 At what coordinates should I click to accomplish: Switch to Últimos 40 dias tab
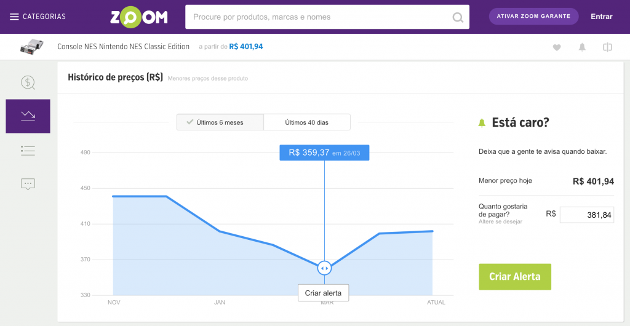306,122
